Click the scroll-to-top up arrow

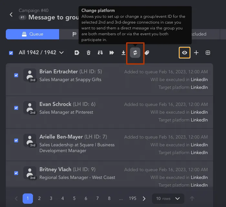click(x=192, y=199)
